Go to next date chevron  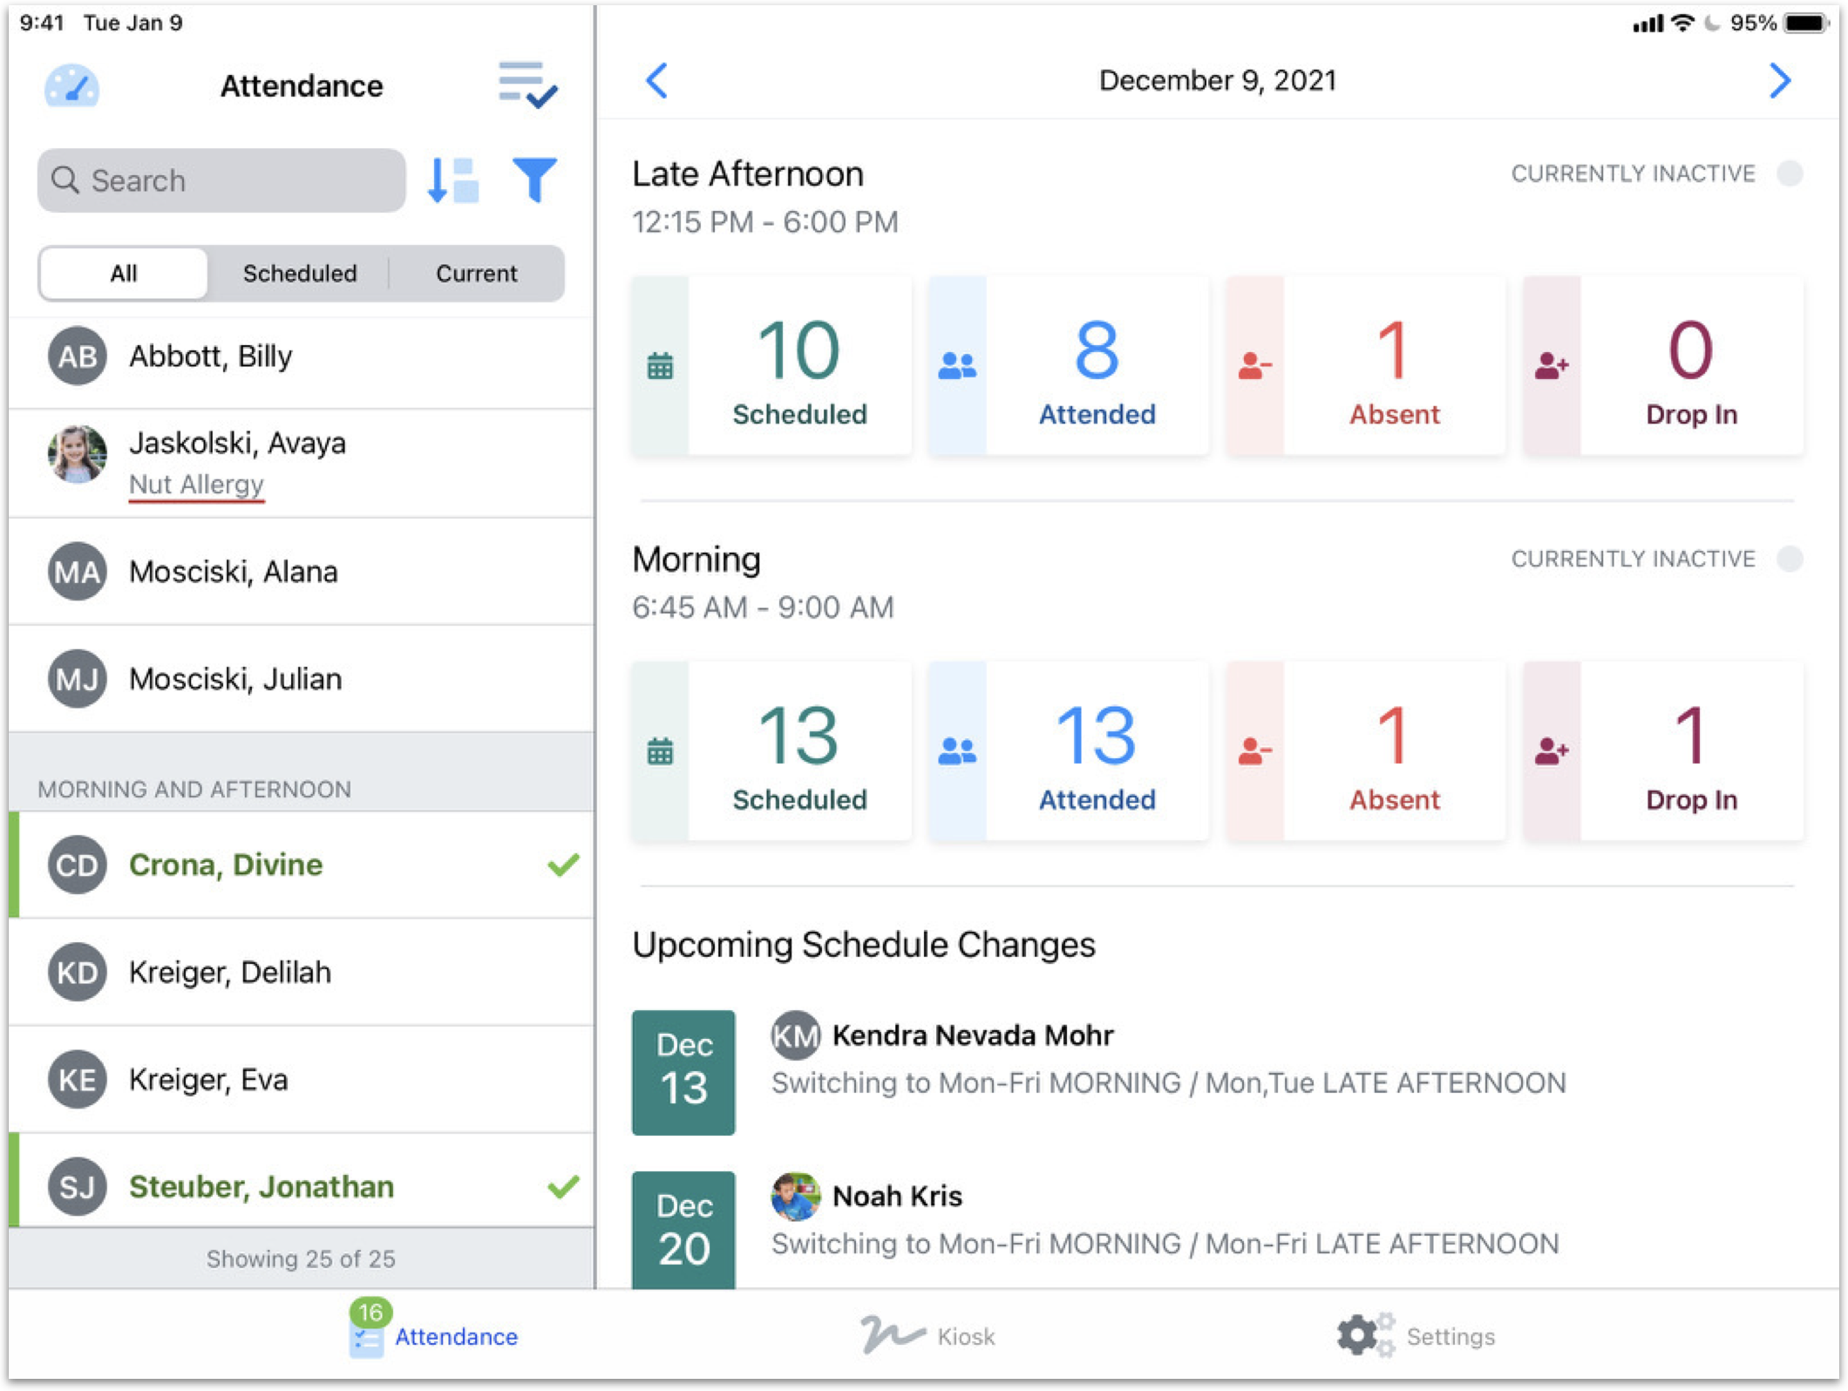tap(1779, 81)
